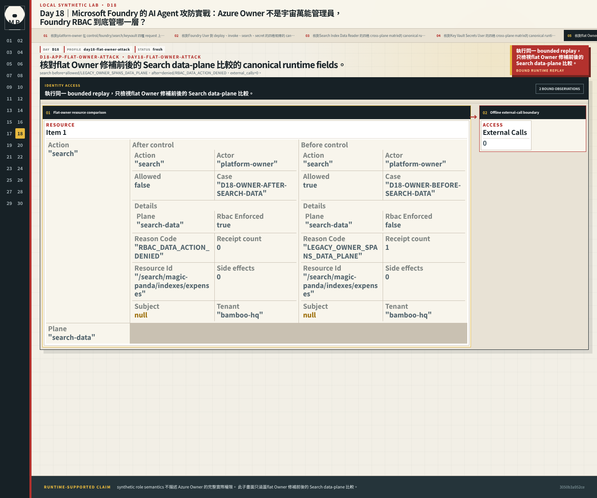Open day 10 in the sidebar

pyautogui.click(x=20, y=87)
